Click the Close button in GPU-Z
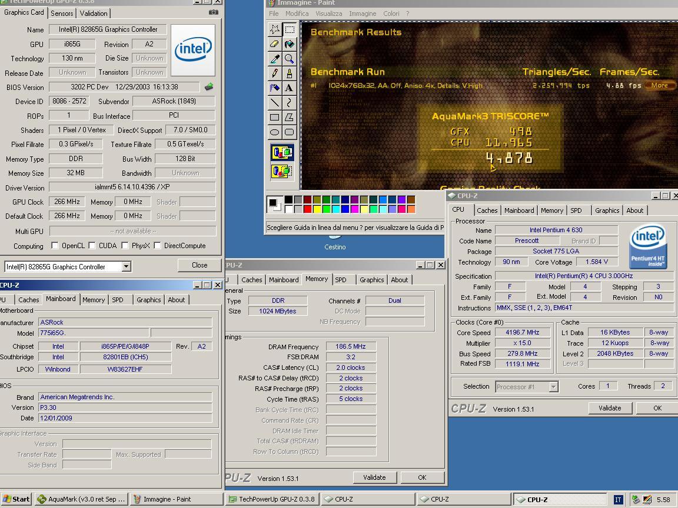This screenshot has height=508, width=678. point(200,265)
